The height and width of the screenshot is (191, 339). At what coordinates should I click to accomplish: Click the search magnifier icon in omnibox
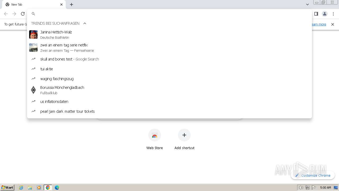pyautogui.click(x=33, y=14)
